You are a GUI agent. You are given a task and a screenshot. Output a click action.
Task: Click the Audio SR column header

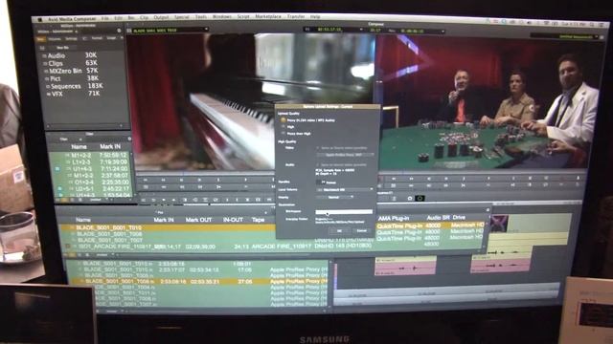coord(438,218)
